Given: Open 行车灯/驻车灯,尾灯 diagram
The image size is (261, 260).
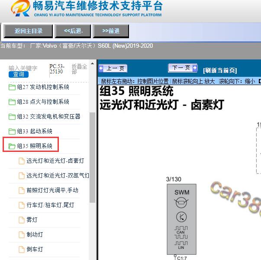Looking at the screenshot, I should 50,205.
